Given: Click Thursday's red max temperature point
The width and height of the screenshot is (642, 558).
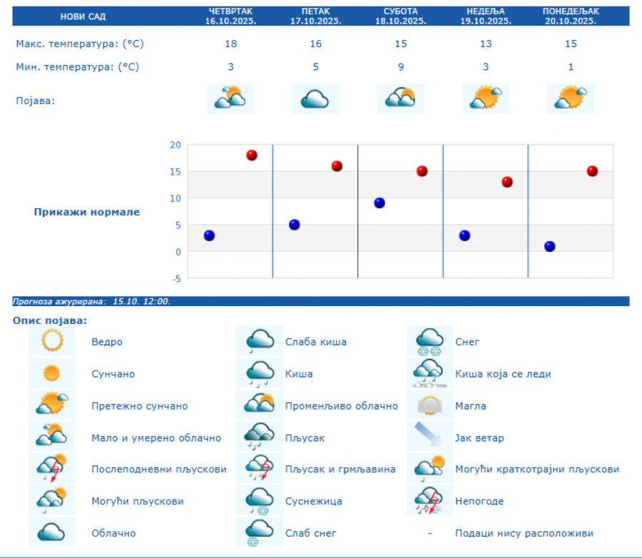Looking at the screenshot, I should coord(252,155).
